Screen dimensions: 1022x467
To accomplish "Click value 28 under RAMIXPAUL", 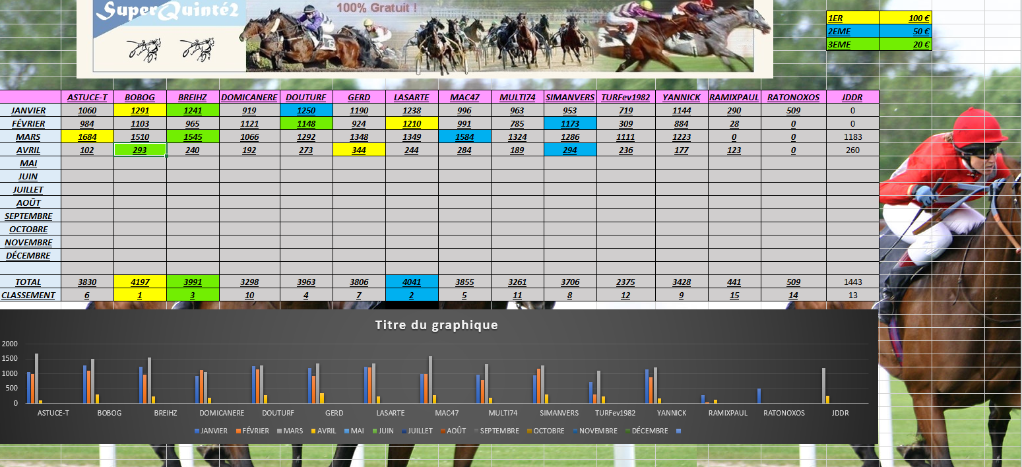I will 734,123.
